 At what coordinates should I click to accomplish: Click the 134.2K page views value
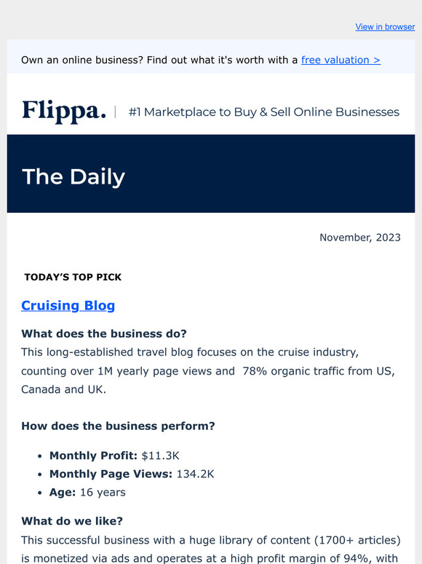point(196,474)
